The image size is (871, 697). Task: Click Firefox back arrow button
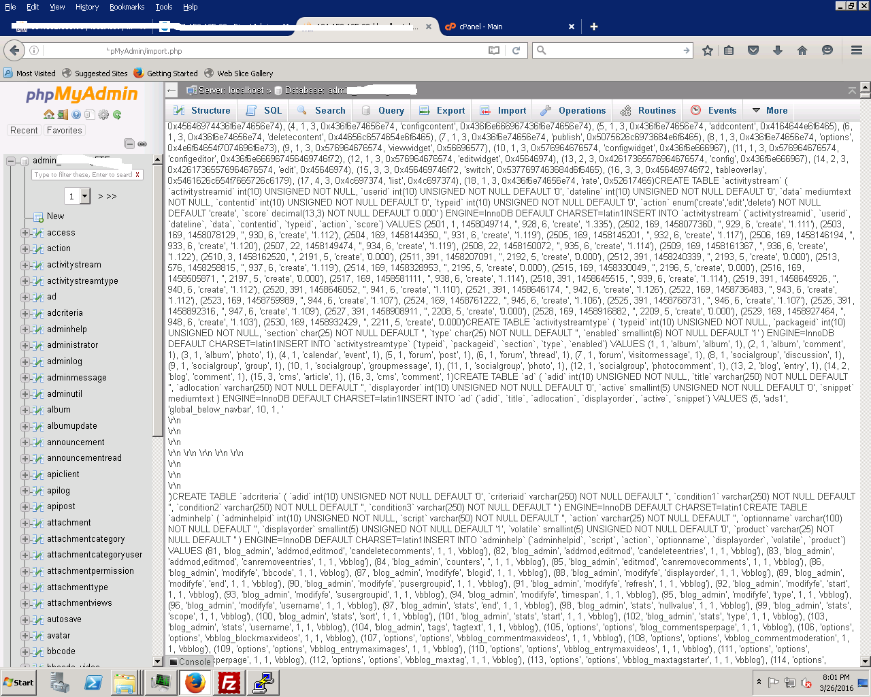point(14,50)
